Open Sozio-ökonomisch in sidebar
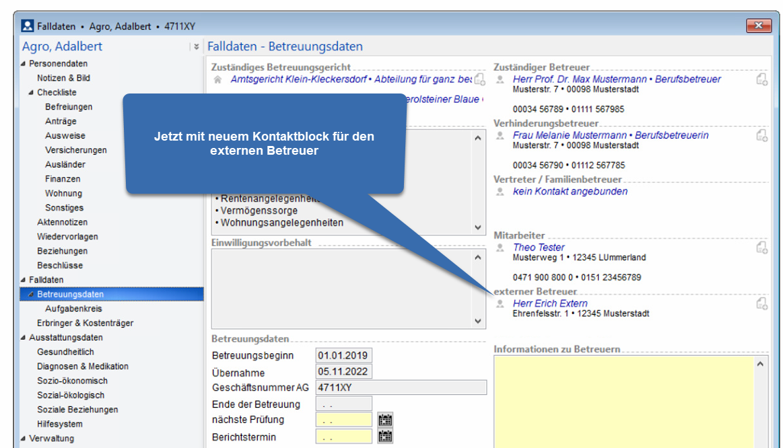This screenshot has height=448, width=783. (73, 381)
